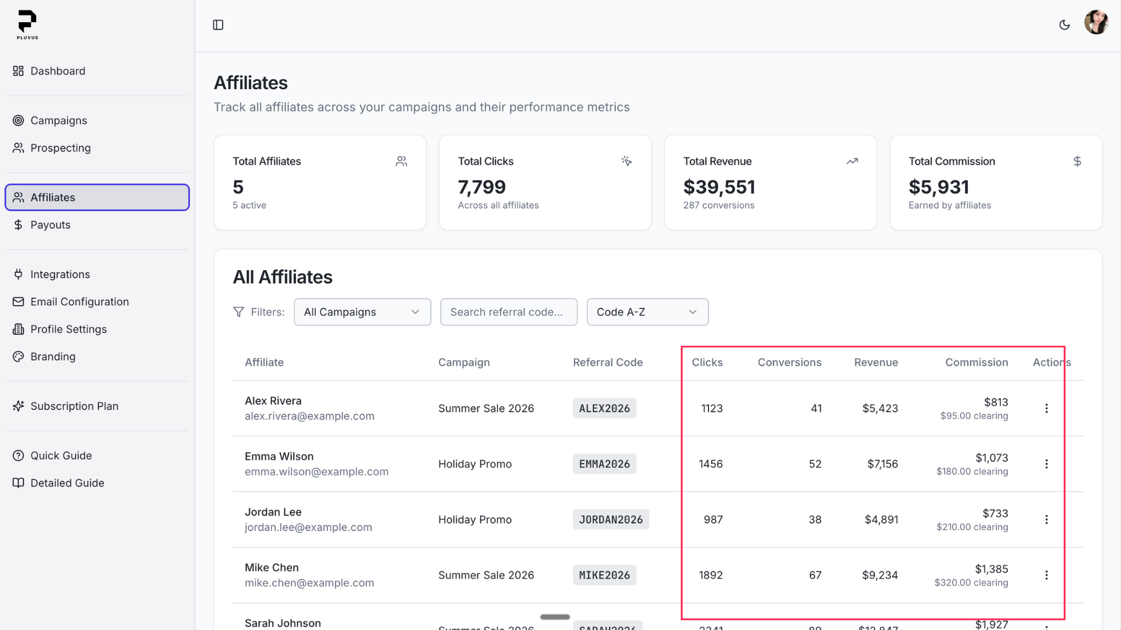Click the Detailed Guide book icon
The height and width of the screenshot is (630, 1121).
pos(19,484)
